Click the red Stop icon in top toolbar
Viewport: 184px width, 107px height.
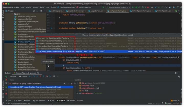pyautogui.click(x=148, y=7)
